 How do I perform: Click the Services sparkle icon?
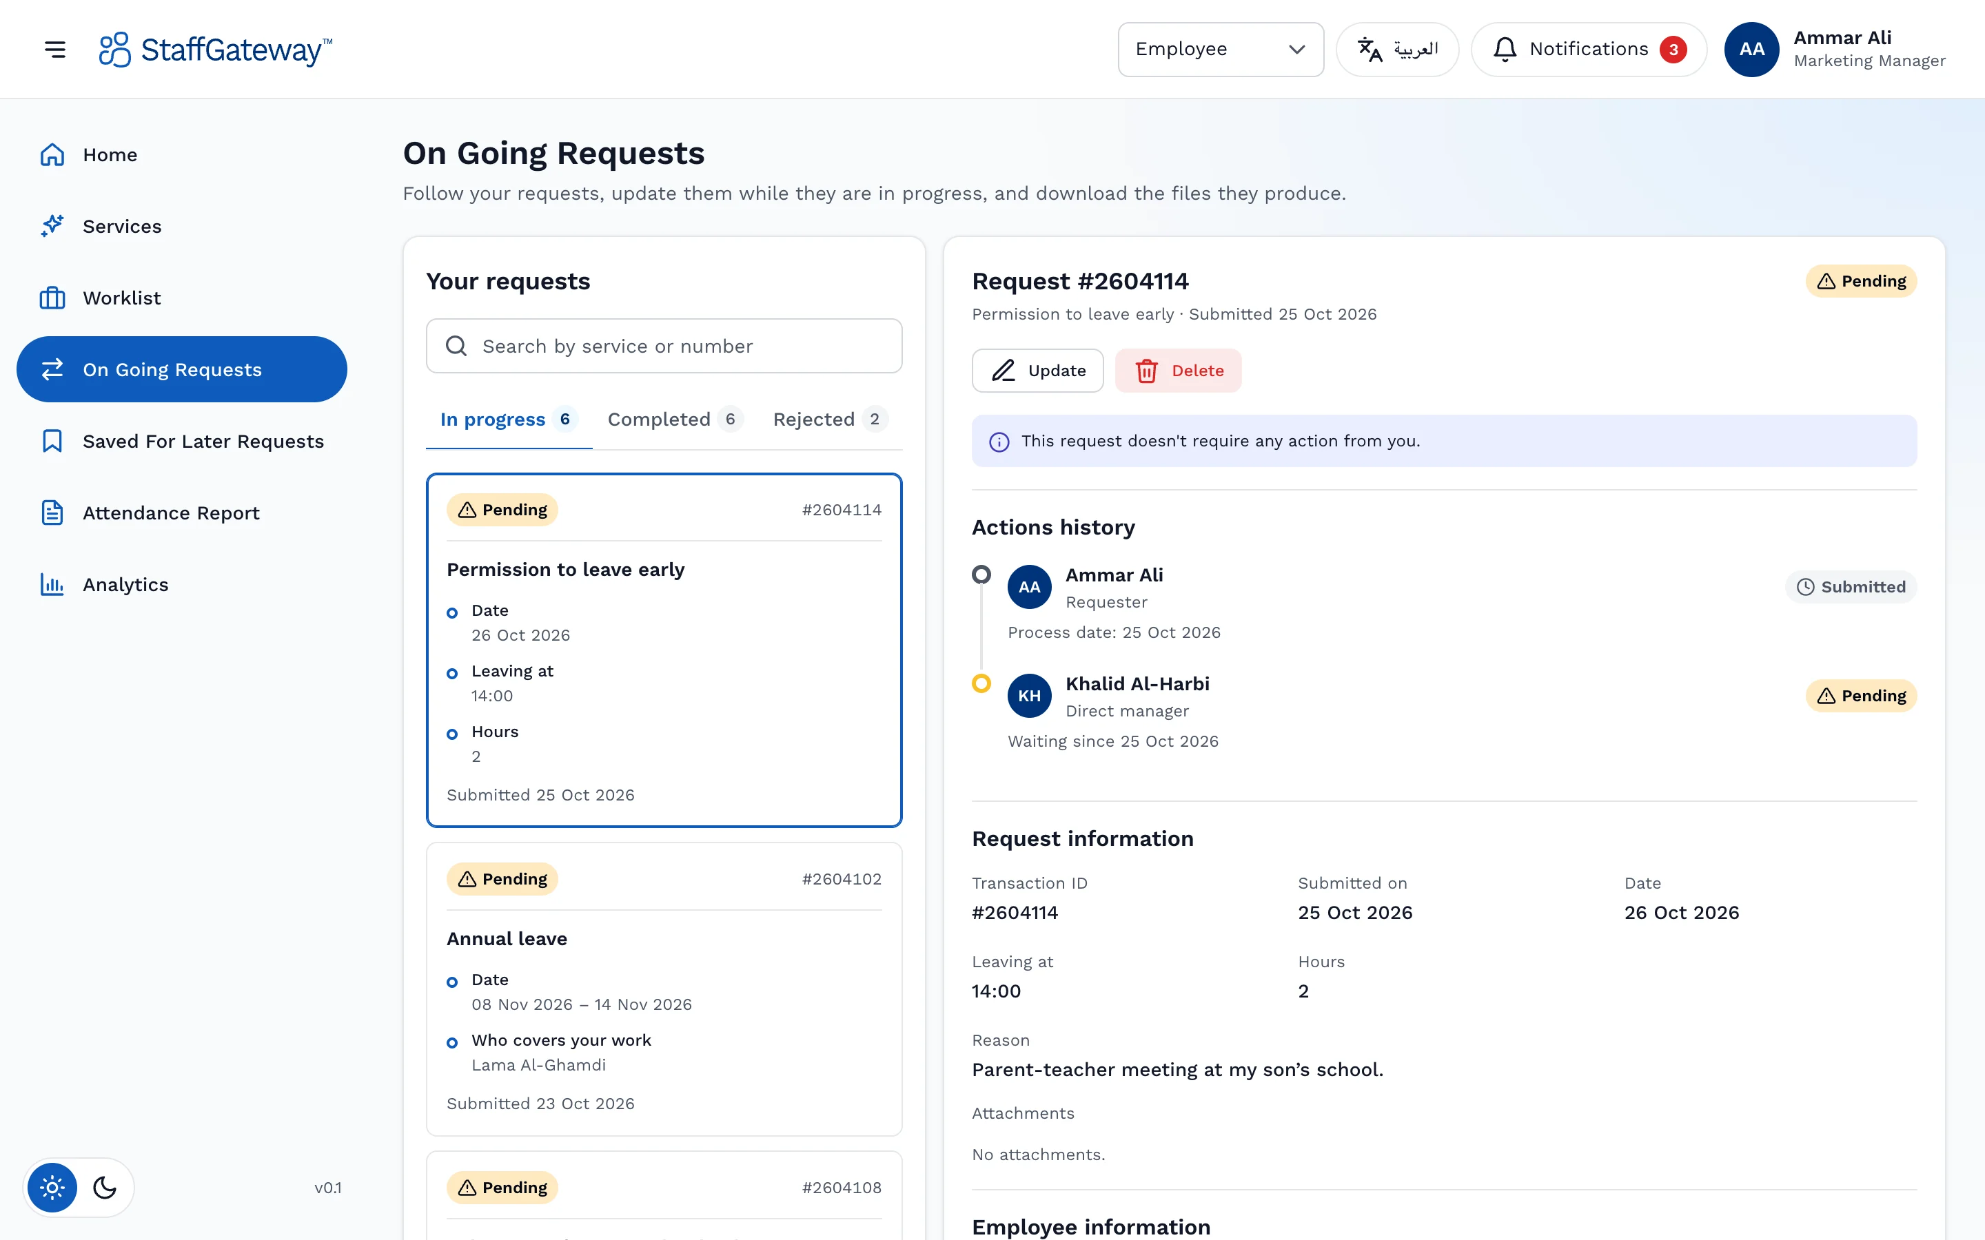pos(52,227)
